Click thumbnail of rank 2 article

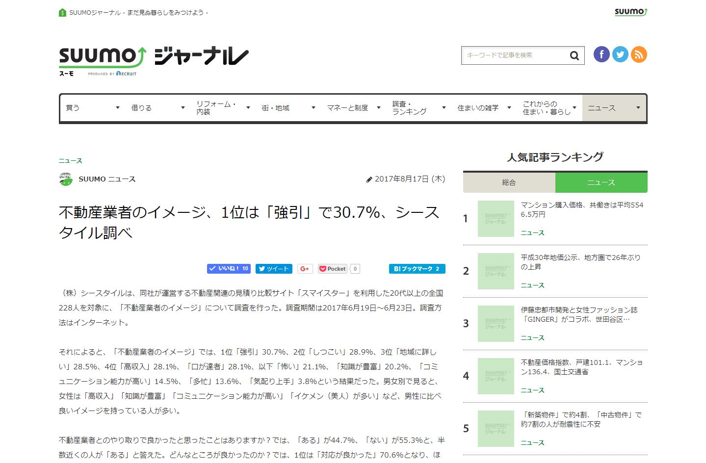[496, 271]
